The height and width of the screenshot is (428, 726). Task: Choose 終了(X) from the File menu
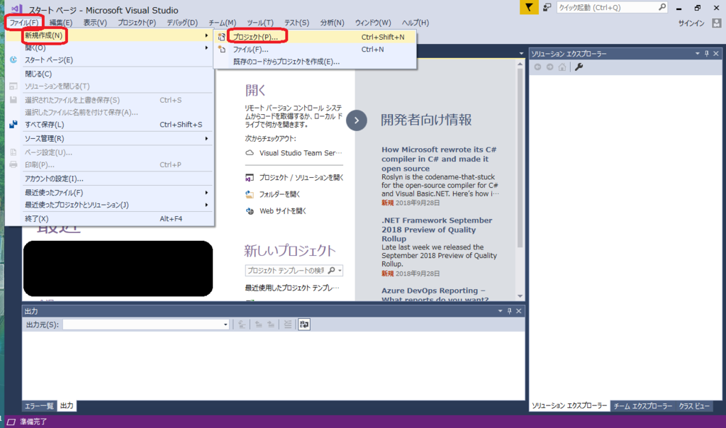pyautogui.click(x=110, y=218)
